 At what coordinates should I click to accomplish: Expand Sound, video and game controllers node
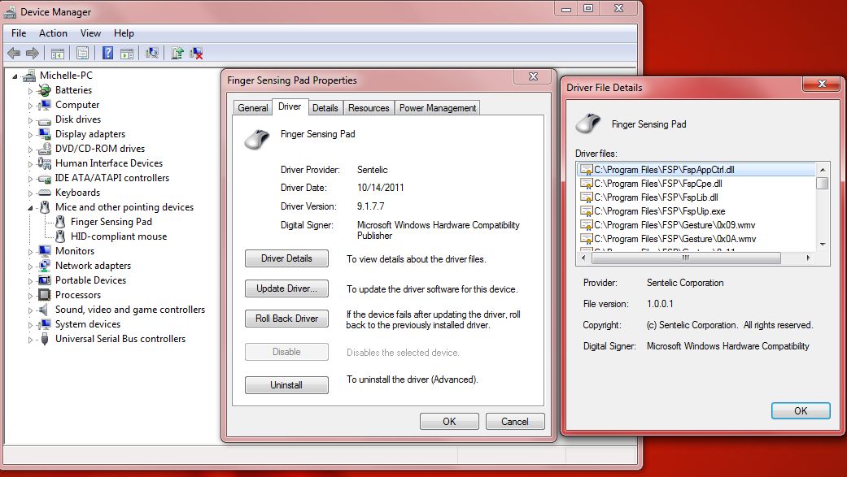[30, 310]
